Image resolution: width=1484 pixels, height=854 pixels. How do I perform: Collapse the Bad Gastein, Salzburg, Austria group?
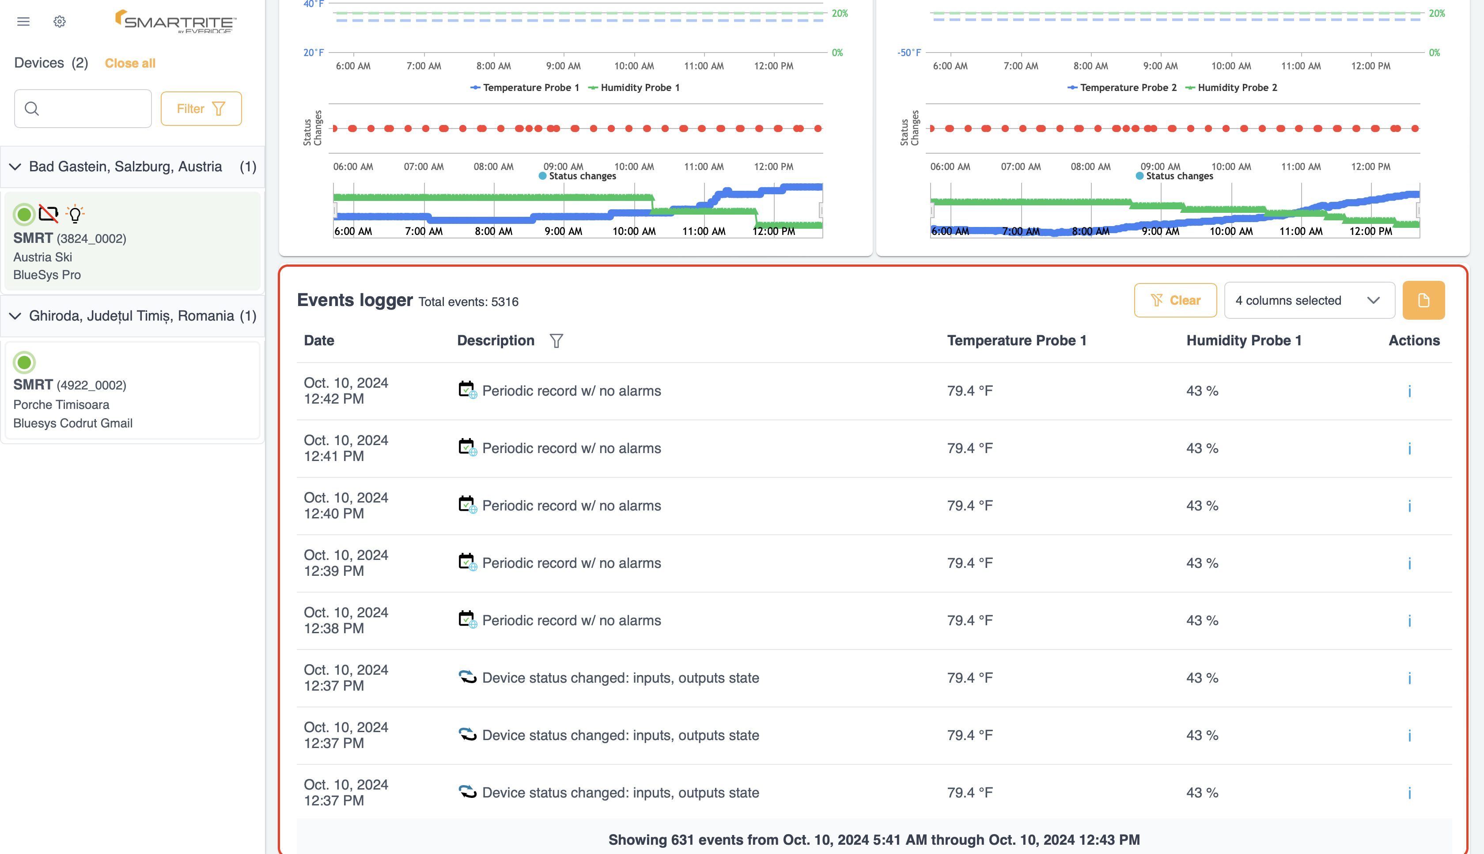point(15,166)
